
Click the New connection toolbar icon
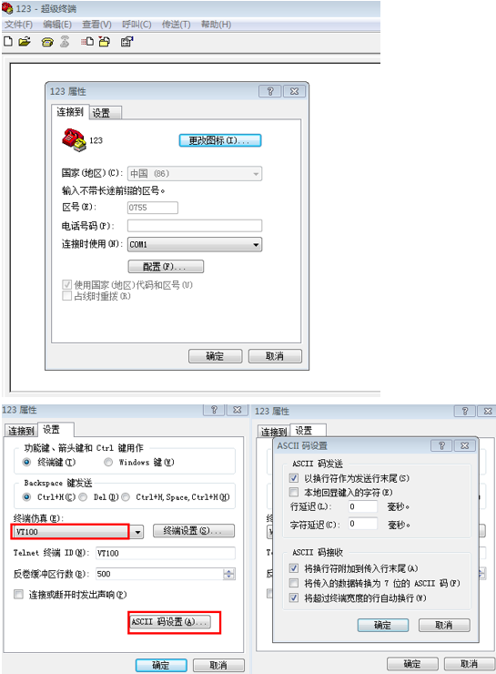[8, 42]
